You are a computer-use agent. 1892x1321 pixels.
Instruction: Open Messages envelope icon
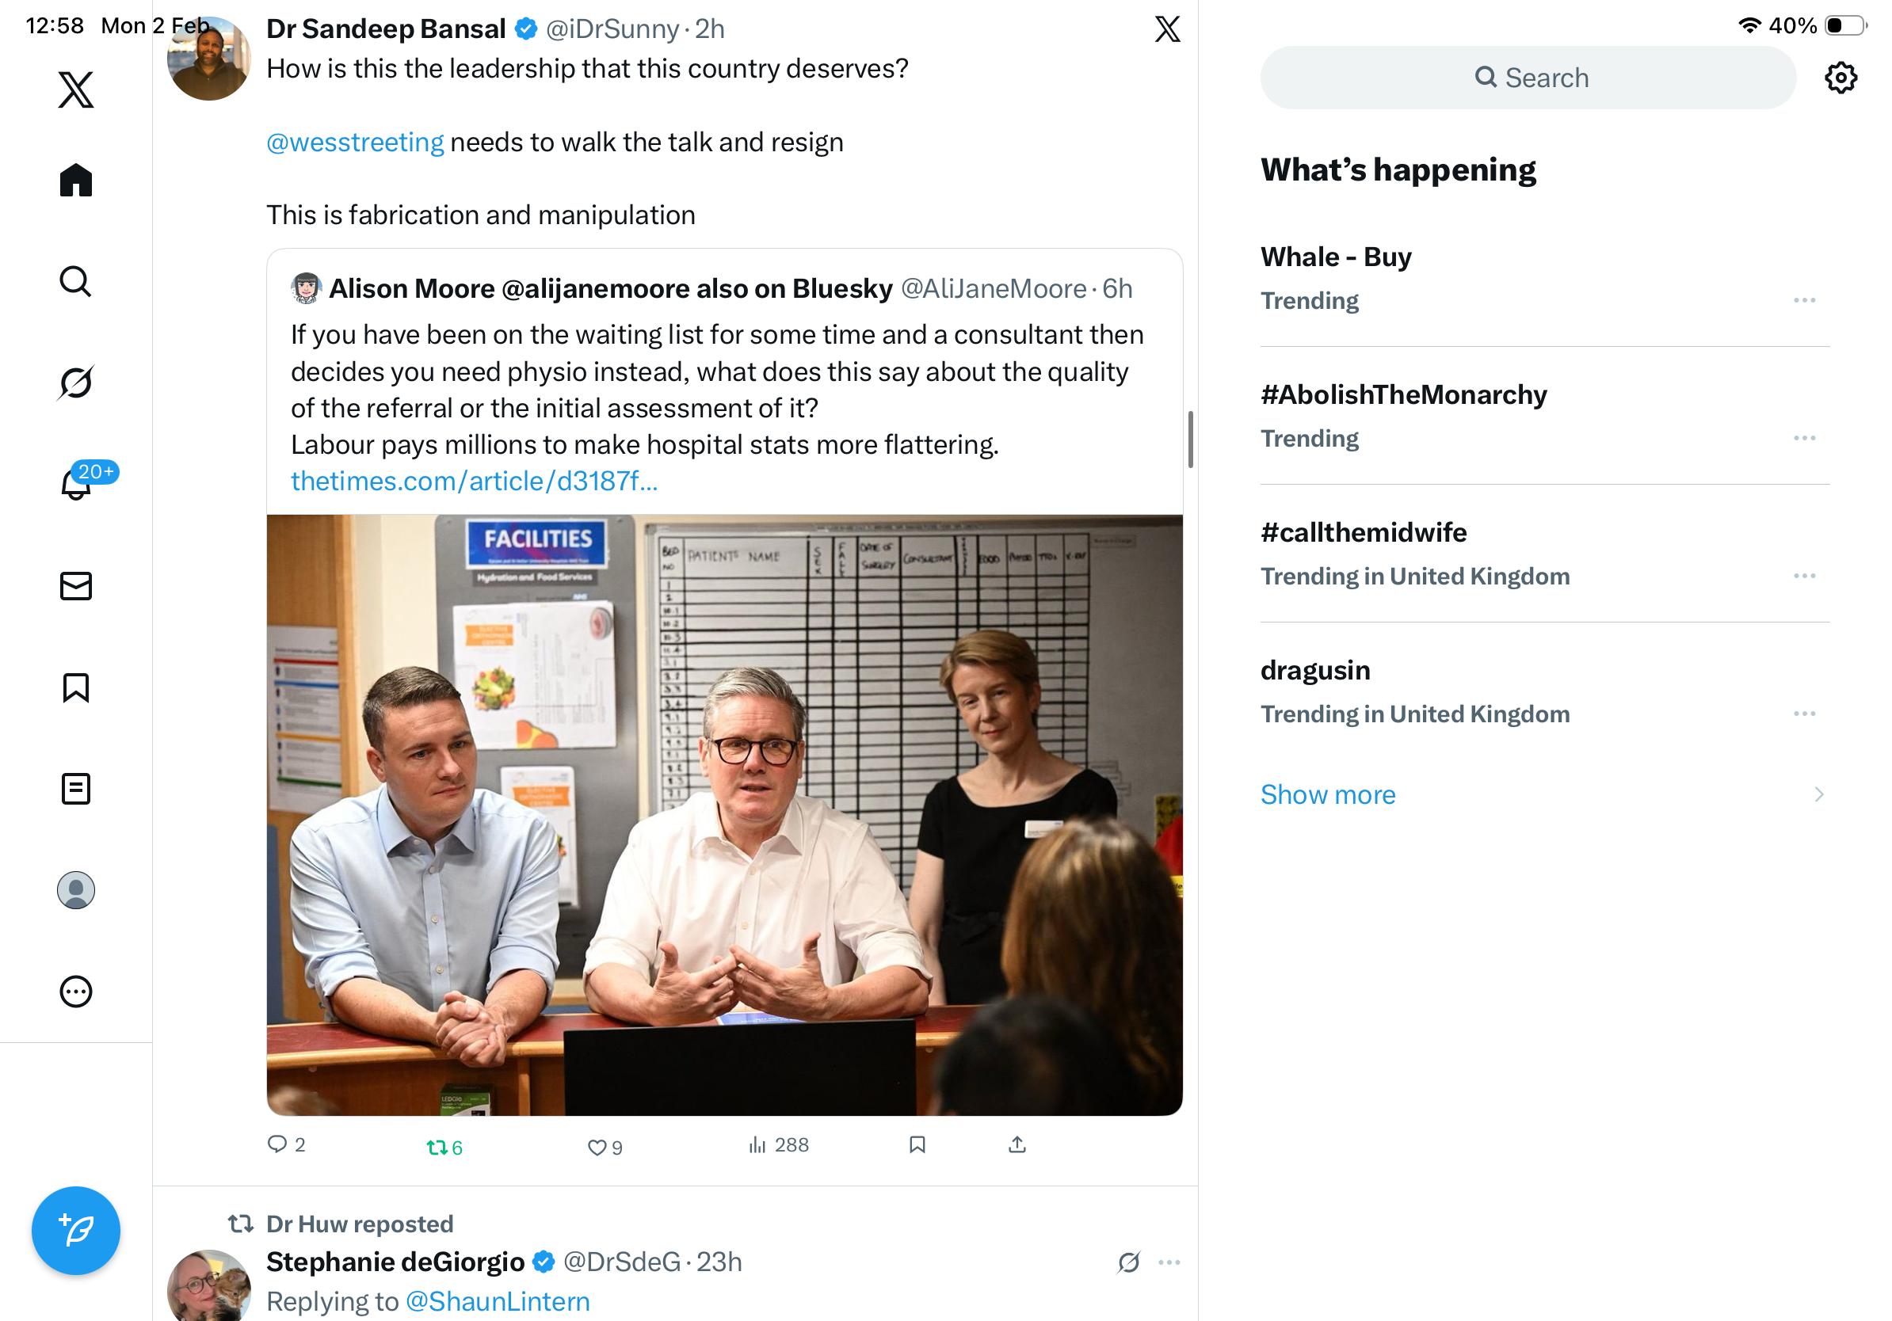click(76, 586)
